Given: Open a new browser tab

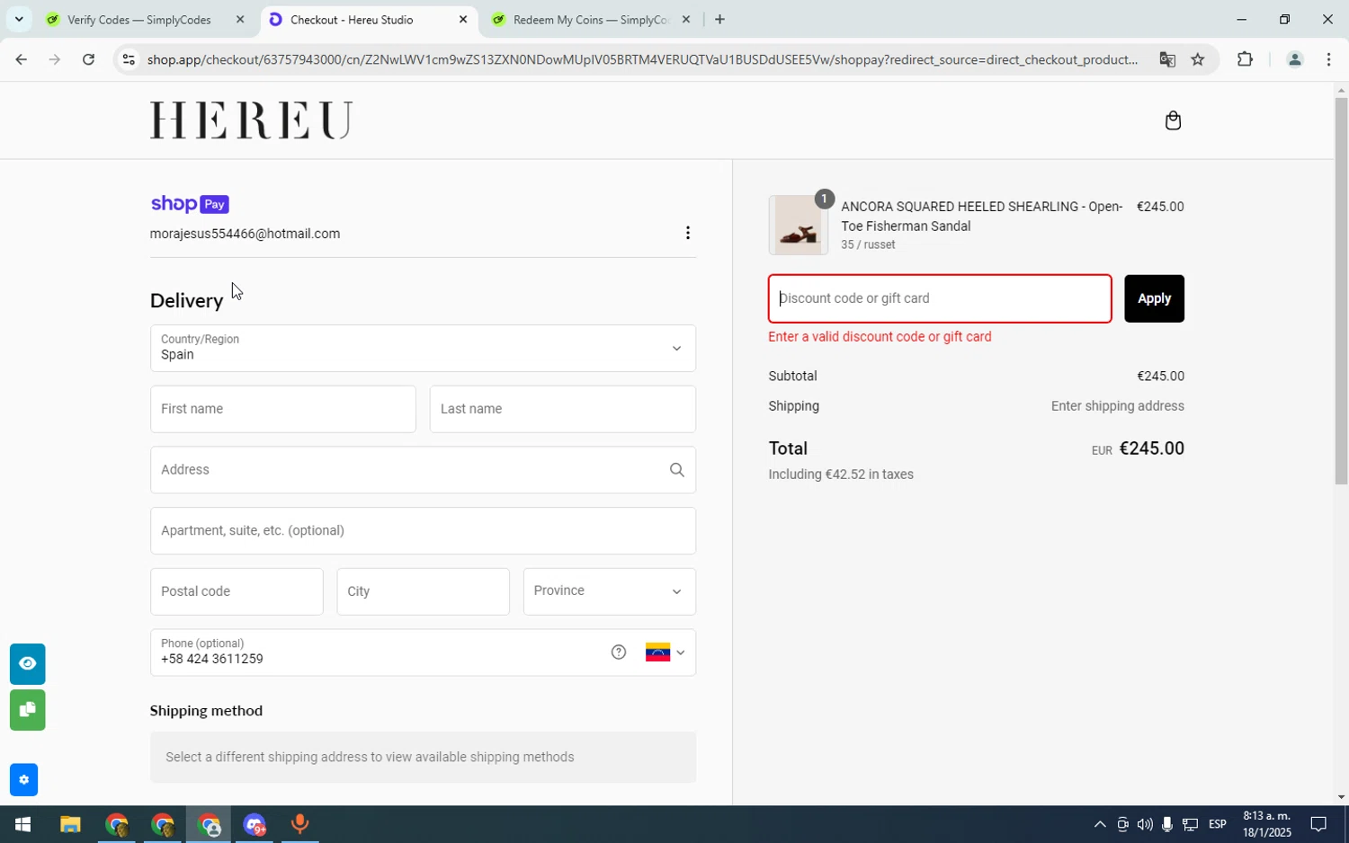Looking at the screenshot, I should click(719, 20).
